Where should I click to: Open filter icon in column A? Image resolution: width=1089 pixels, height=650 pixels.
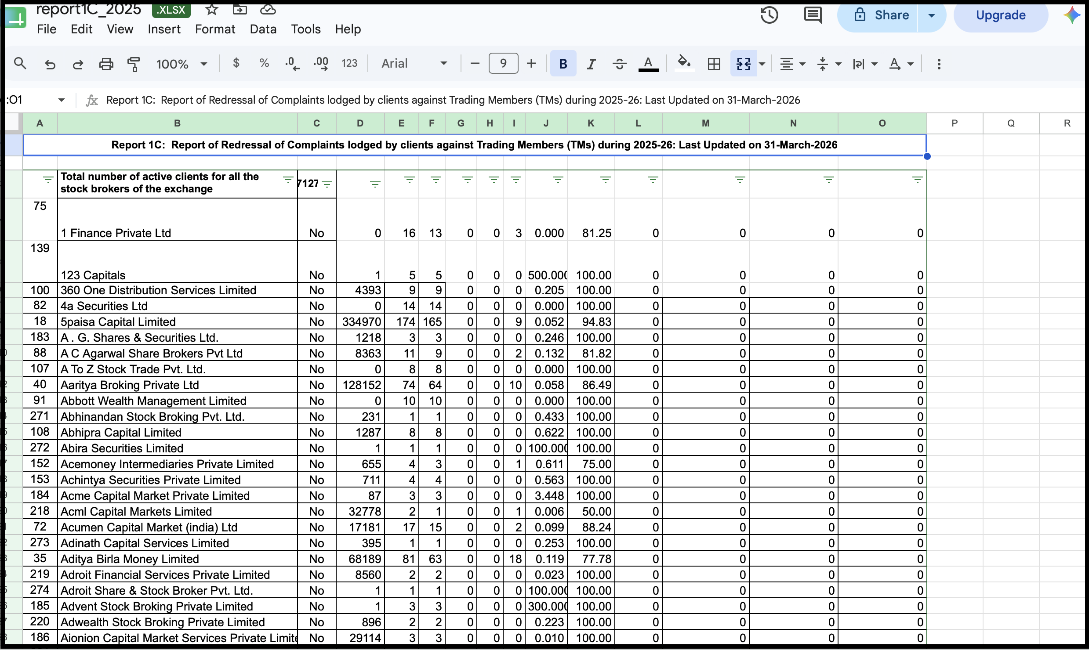(x=48, y=179)
